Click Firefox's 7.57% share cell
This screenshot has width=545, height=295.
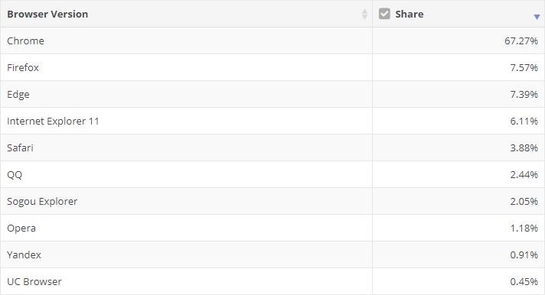(459, 67)
